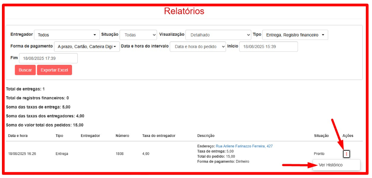Open the Visualização dropdown set to Detalhado
This screenshot has width=372, height=178.
[218, 35]
